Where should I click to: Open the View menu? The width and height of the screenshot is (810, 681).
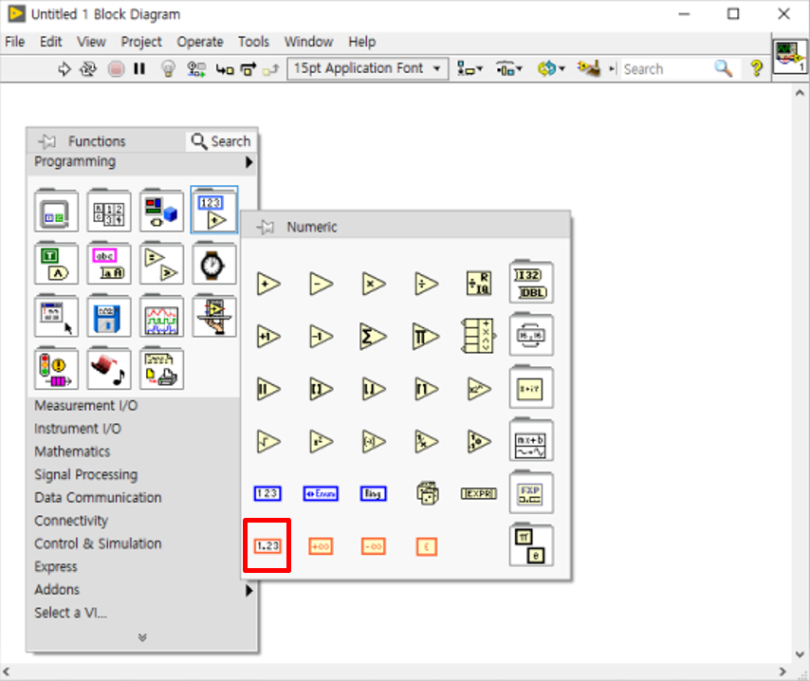(x=91, y=42)
